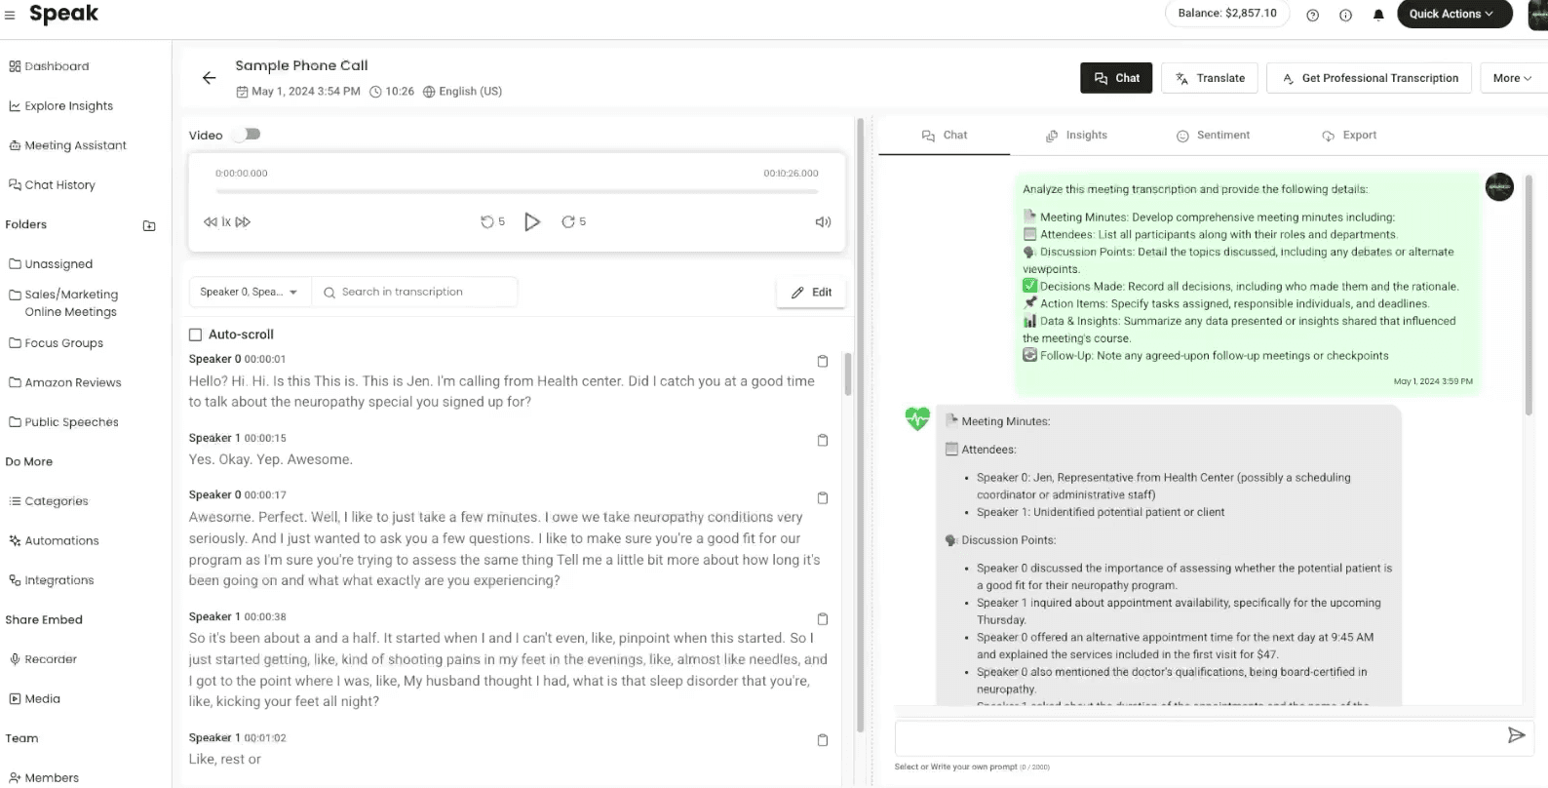Expand the More options dropdown
This screenshot has width=1548, height=788.
(1513, 78)
